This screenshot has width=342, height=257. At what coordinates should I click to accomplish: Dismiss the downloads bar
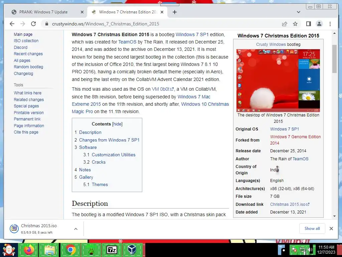pyautogui.click(x=331, y=229)
